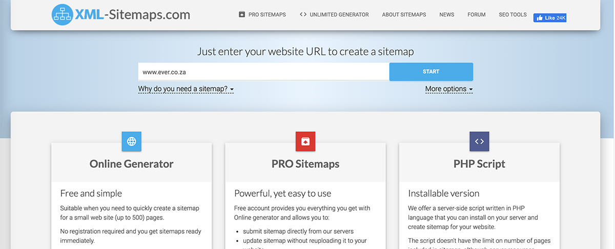Click the purple code icon above PHP Script
The height and width of the screenshot is (249, 615).
pos(479,142)
